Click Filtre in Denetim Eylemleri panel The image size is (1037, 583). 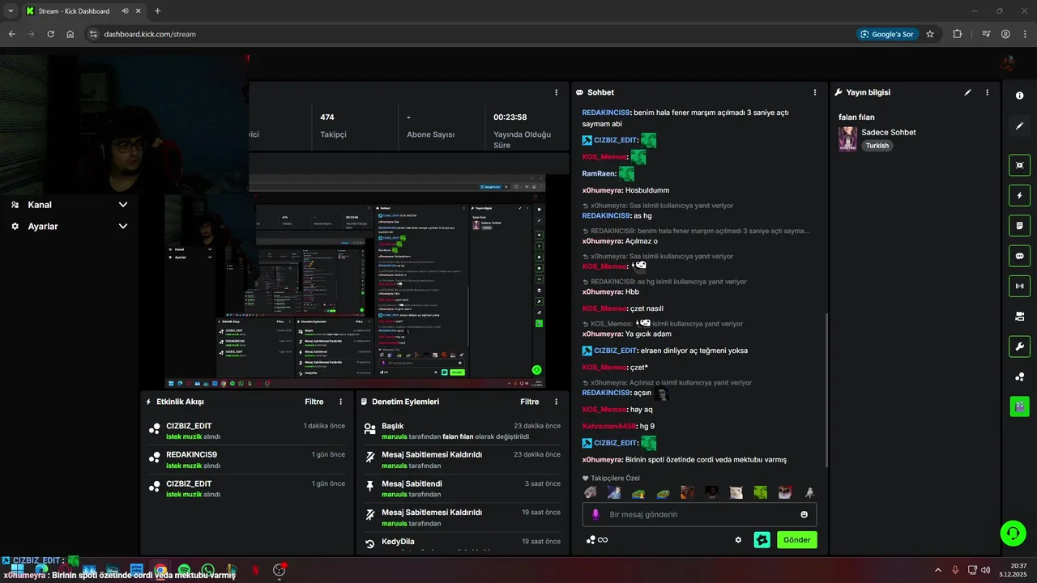click(x=530, y=402)
